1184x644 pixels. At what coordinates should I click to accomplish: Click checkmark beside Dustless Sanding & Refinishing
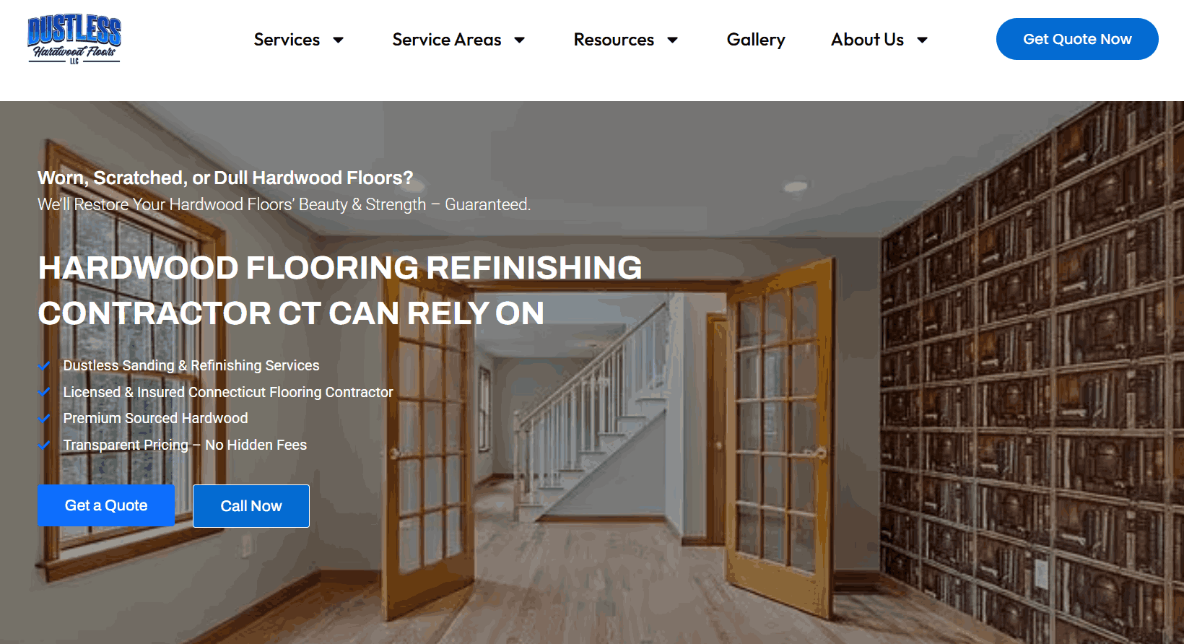[44, 366]
